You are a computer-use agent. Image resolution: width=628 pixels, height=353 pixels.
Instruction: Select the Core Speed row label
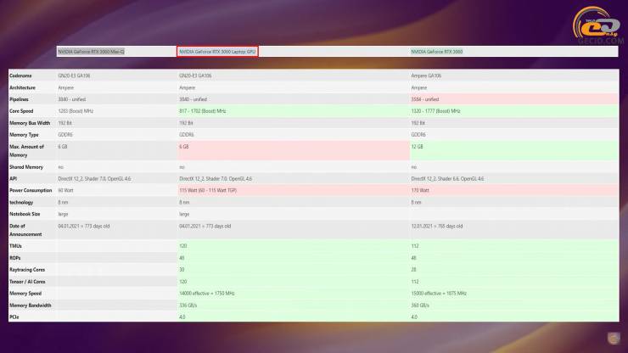[x=21, y=111]
